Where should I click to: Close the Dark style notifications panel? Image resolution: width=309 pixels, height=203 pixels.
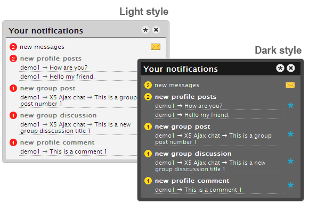tap(291, 68)
